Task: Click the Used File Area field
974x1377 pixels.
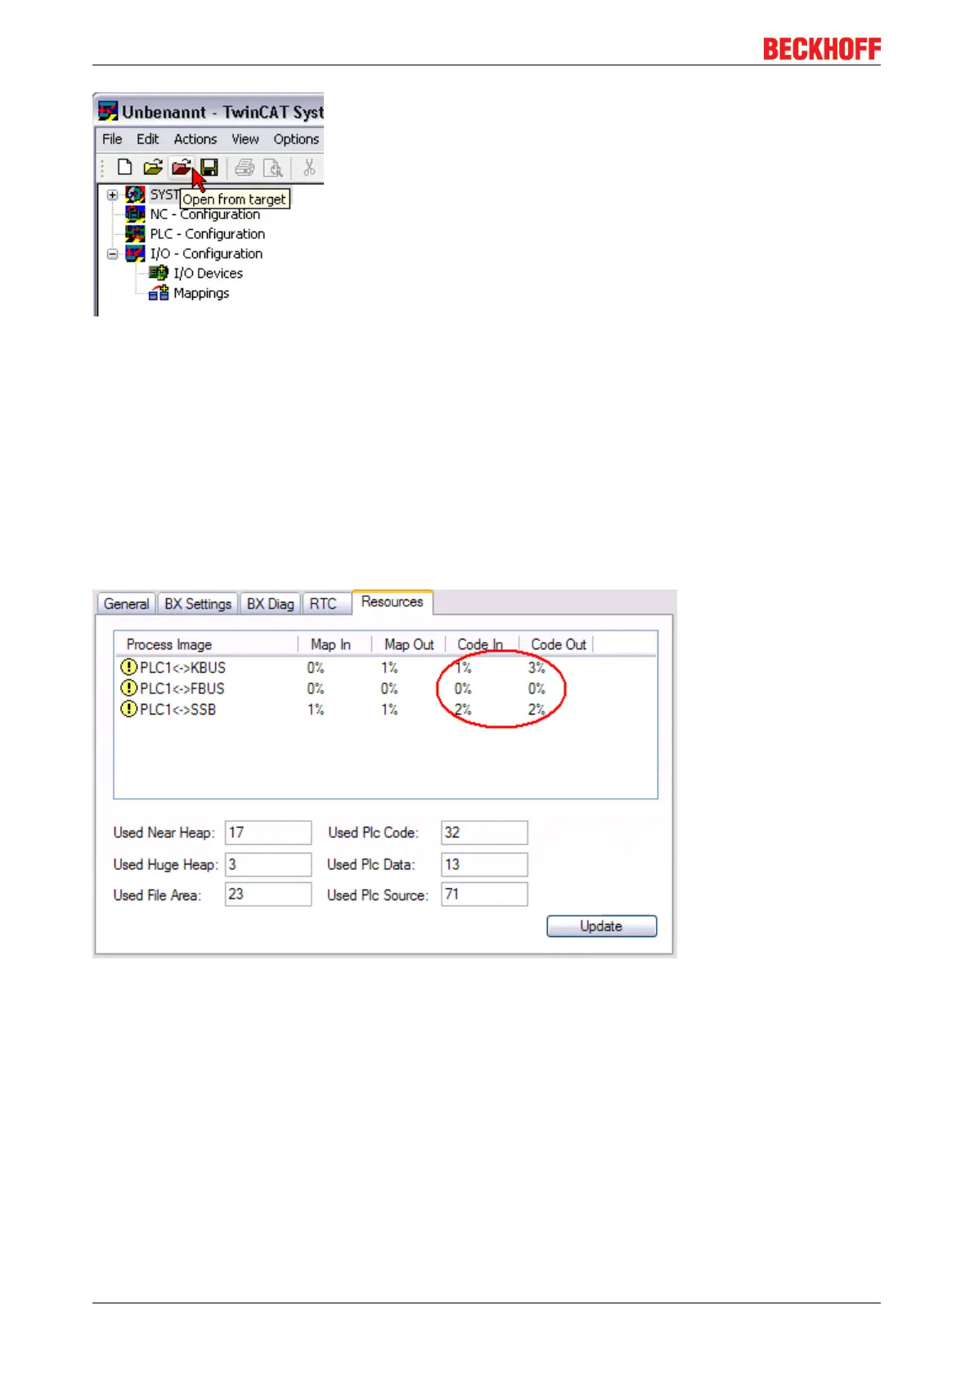Action: (x=268, y=894)
